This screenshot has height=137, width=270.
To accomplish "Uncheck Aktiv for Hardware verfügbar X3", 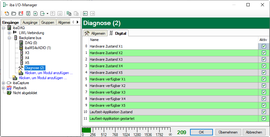I will point(264,92).
